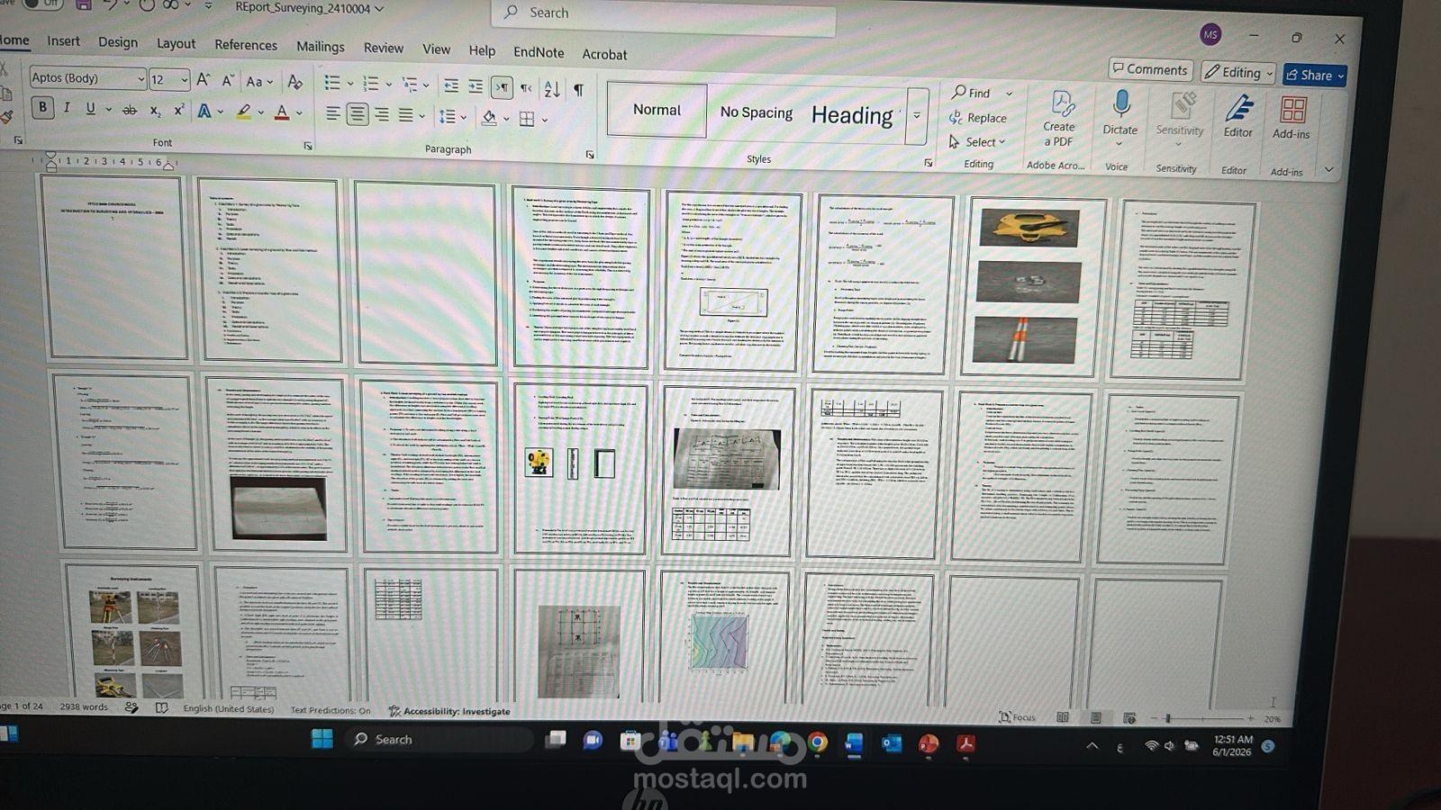Open the References tab
This screenshot has width=1441, height=810.
[x=246, y=45]
